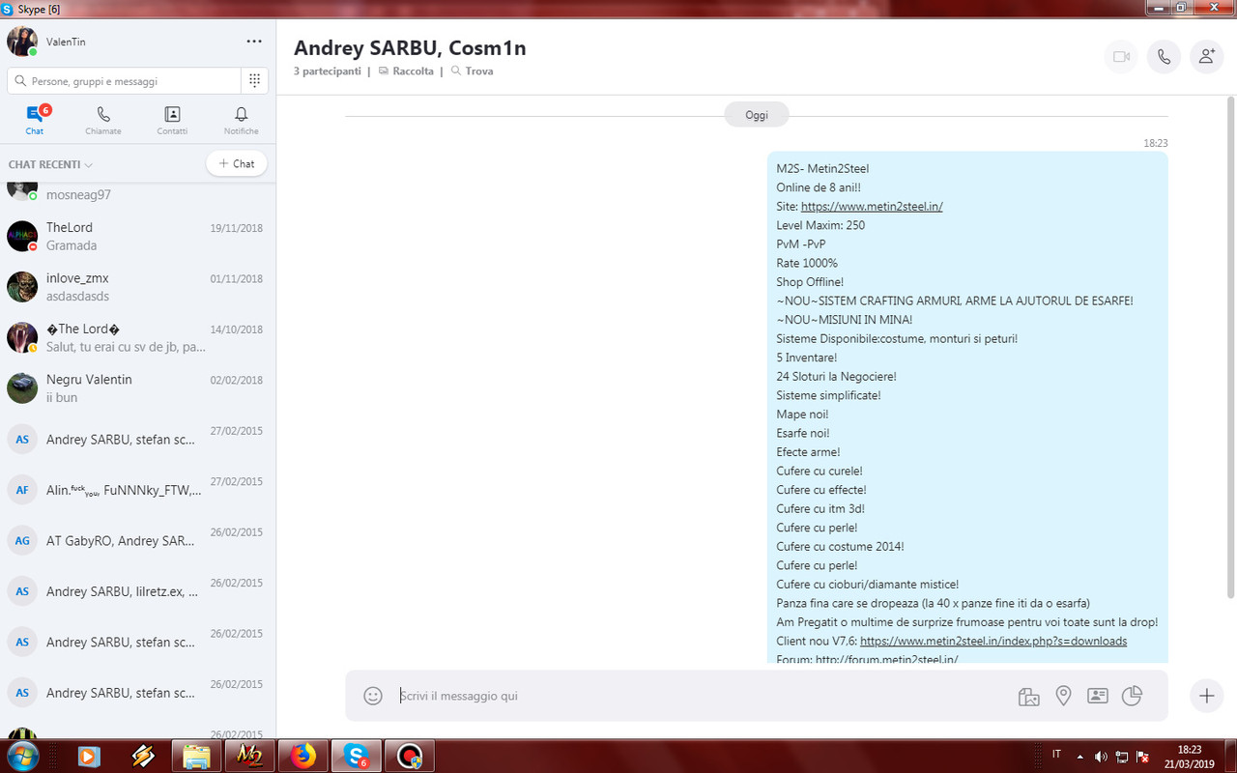
Task: Open the Metin2 taskbar icon
Action: (249, 756)
